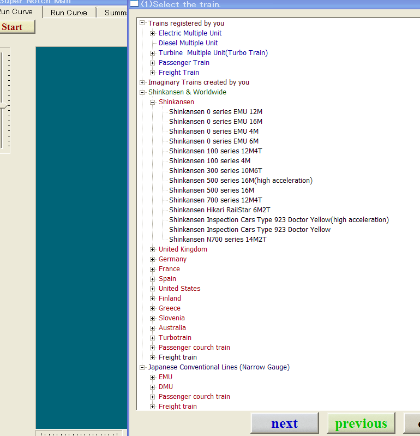The image size is (420, 436).
Task: Expand the DMU node
Action: pos(152,387)
